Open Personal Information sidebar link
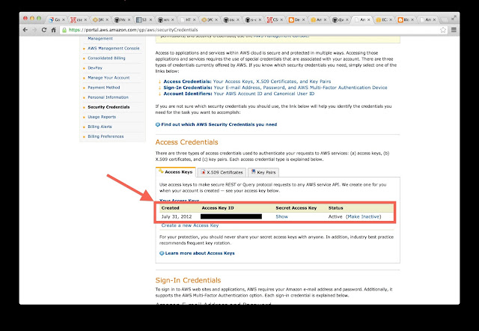The width and height of the screenshot is (479, 331). coord(108,97)
